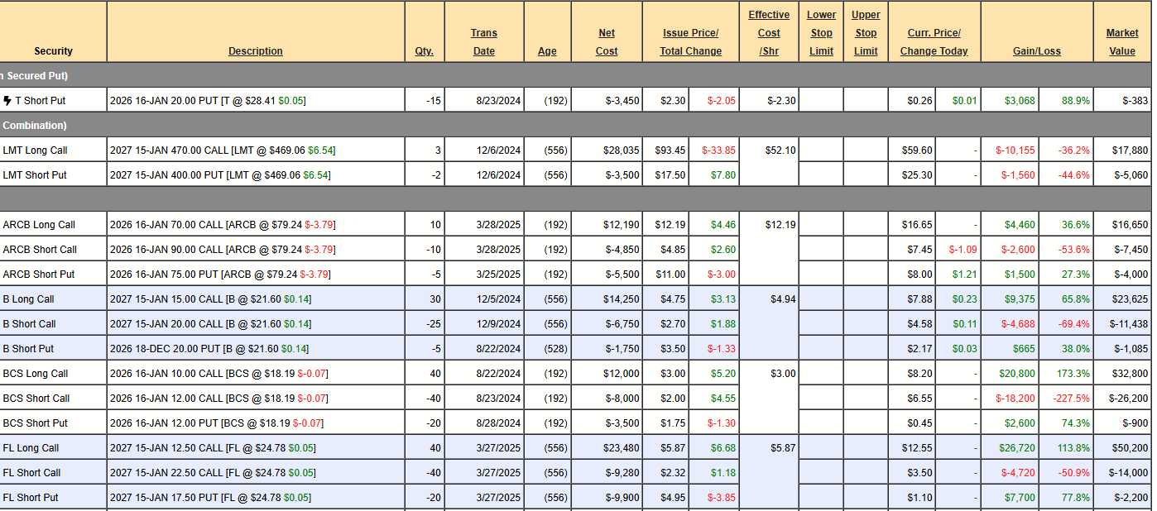Click the lightning bolt icon beside T Short Put
The image size is (1157, 511).
[7, 101]
